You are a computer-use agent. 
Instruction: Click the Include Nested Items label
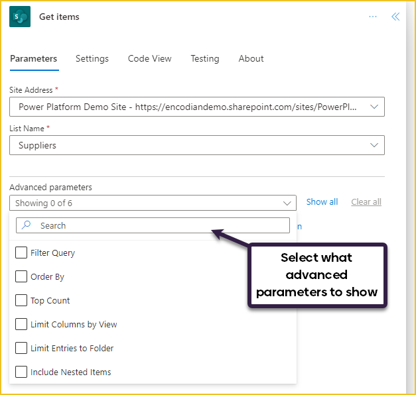(70, 372)
